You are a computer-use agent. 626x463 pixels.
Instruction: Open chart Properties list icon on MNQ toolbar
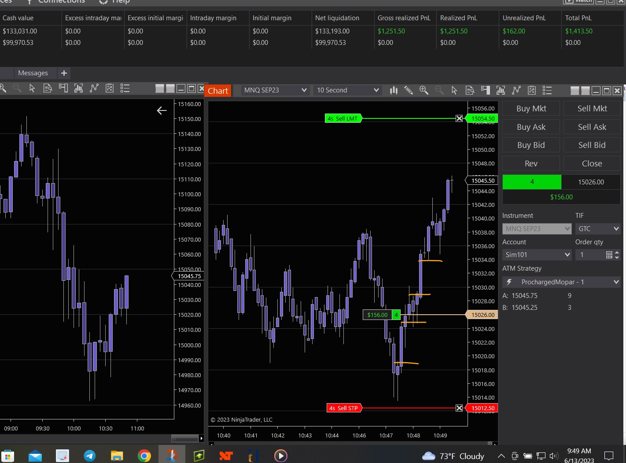[547, 90]
